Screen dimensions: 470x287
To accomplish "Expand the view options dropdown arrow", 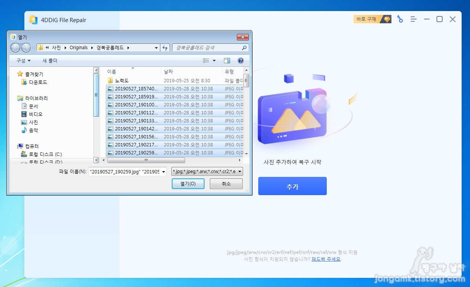I will pos(214,61).
